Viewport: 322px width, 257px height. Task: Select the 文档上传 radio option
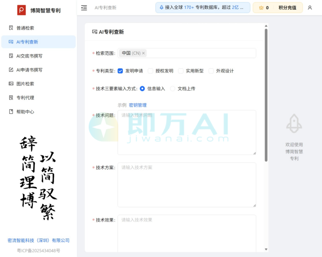tap(173, 88)
